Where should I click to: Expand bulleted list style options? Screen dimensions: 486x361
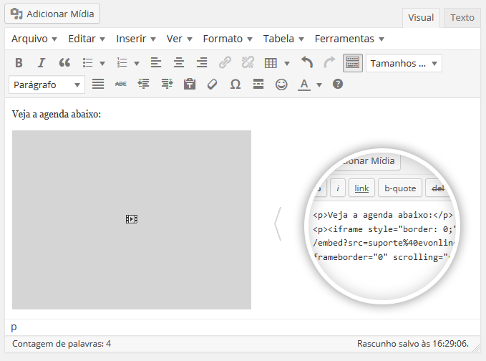click(102, 64)
